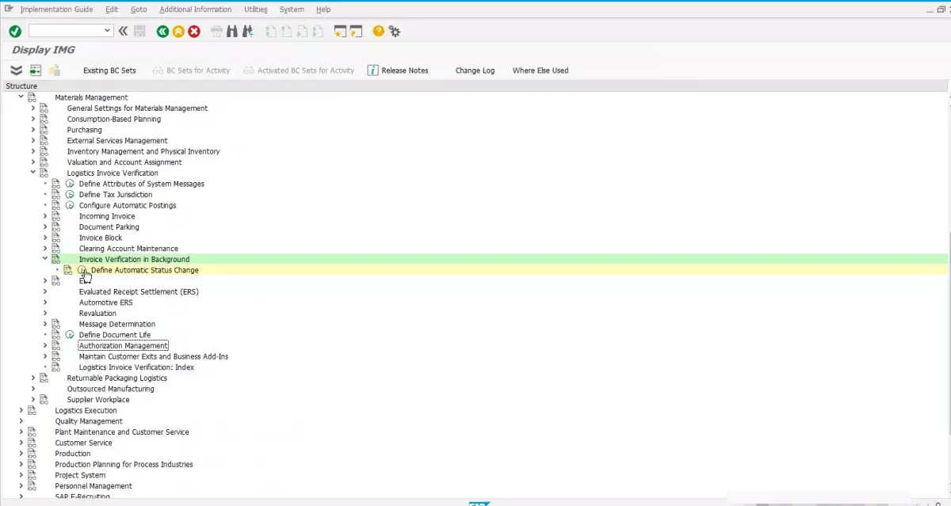The width and height of the screenshot is (951, 506).
Task: Open documentation icon for Message Determination
Action: click(x=55, y=324)
